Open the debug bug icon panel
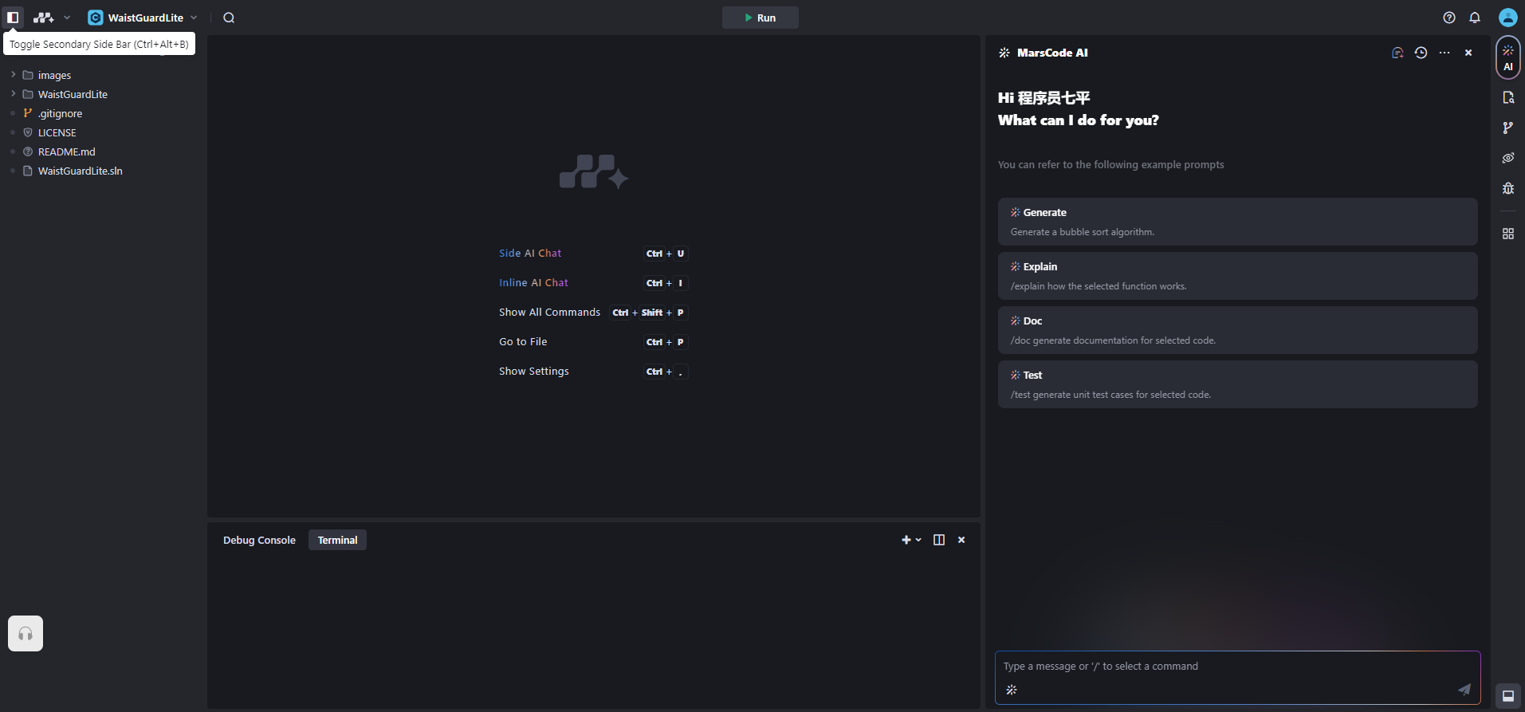The width and height of the screenshot is (1525, 712). click(1507, 188)
